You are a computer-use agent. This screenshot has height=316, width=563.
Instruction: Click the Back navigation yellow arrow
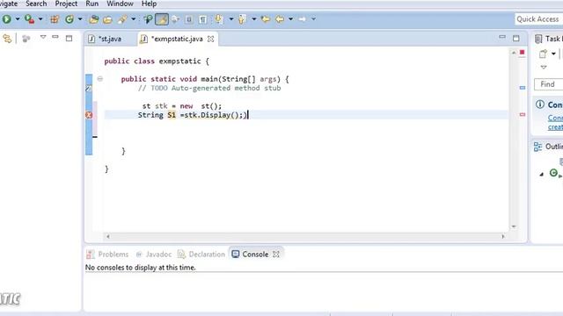tap(280, 19)
